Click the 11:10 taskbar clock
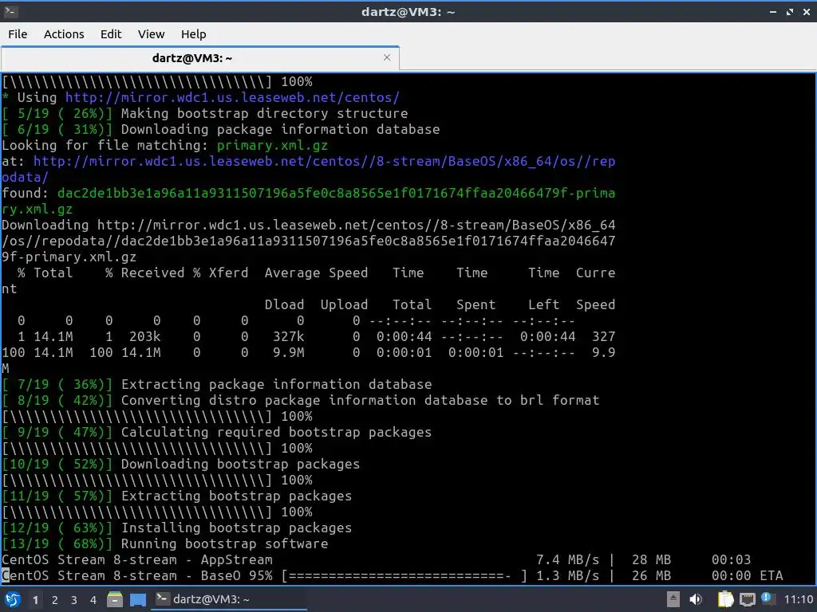The height and width of the screenshot is (612, 817). pyautogui.click(x=798, y=599)
